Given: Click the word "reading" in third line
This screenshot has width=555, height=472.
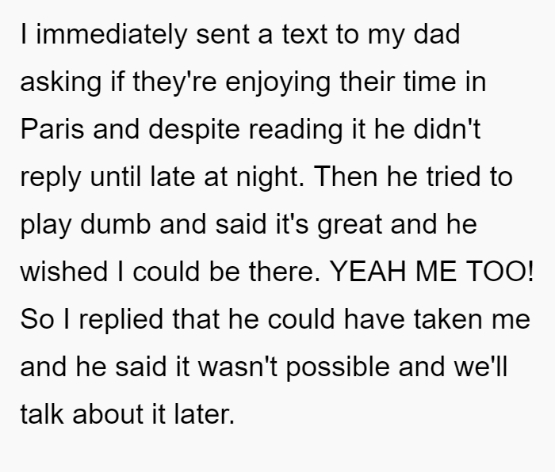Looking at the screenshot, I should coord(296,130).
